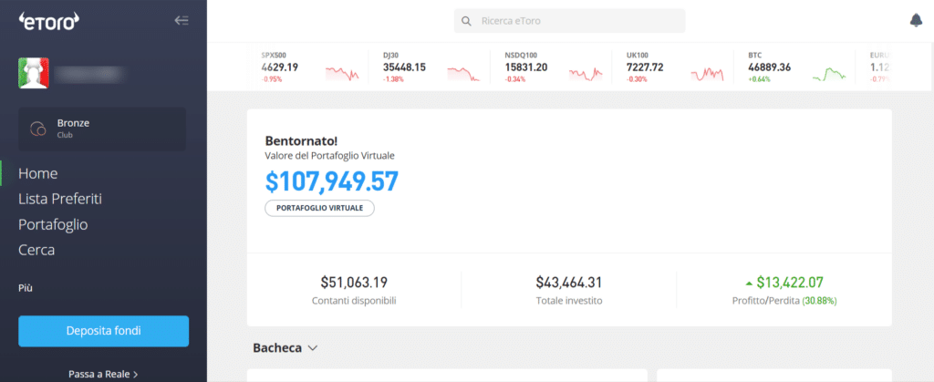This screenshot has width=934, height=382.
Task: Click the NSDQ100 mini chart
Action: click(586, 73)
